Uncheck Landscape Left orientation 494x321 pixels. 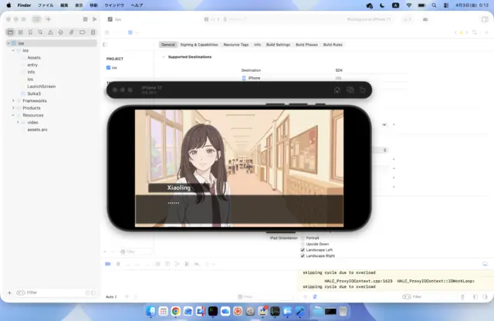pyautogui.click(x=303, y=250)
